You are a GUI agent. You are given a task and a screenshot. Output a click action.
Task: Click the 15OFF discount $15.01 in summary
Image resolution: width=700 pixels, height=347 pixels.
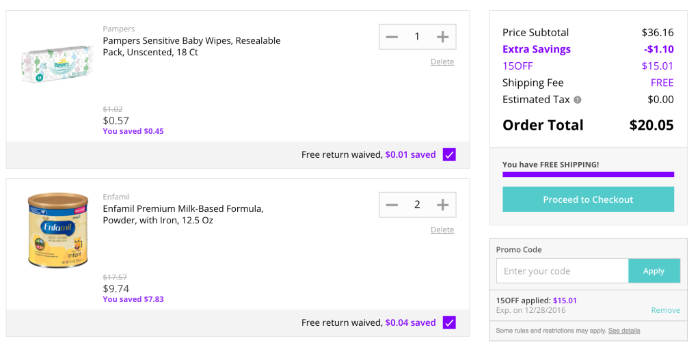tap(658, 66)
